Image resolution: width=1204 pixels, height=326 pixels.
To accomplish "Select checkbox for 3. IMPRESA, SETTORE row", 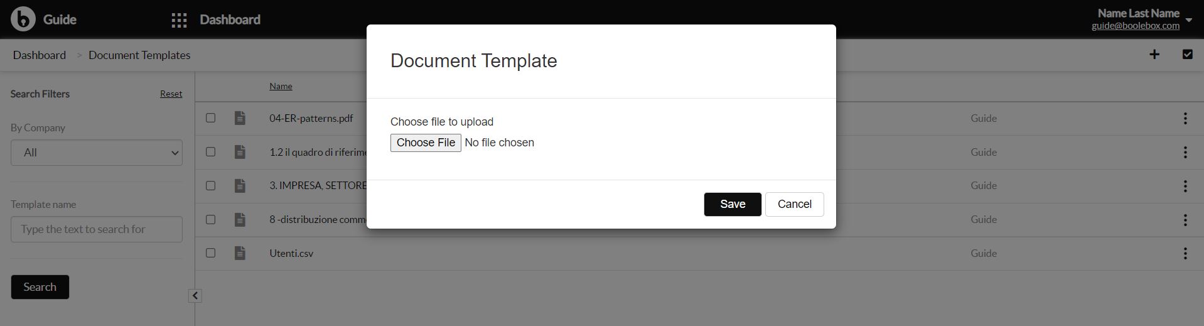I will coord(211,185).
